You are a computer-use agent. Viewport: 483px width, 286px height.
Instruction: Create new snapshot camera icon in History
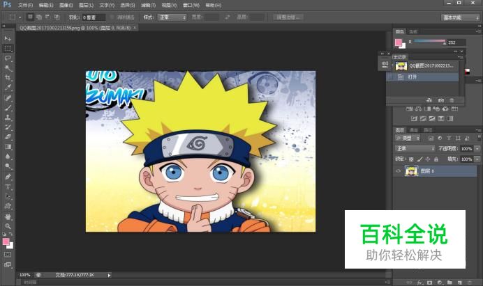(441, 100)
